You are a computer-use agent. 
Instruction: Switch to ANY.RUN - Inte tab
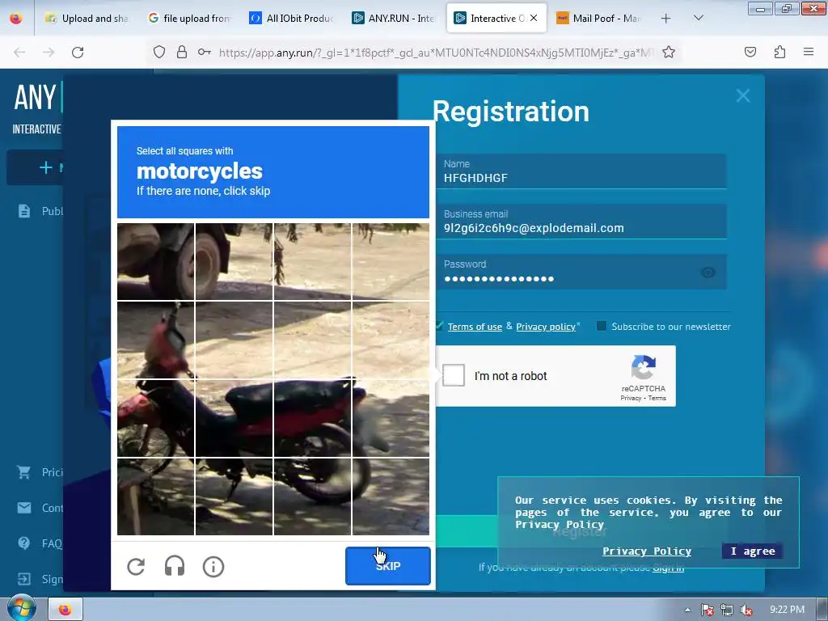(x=394, y=19)
